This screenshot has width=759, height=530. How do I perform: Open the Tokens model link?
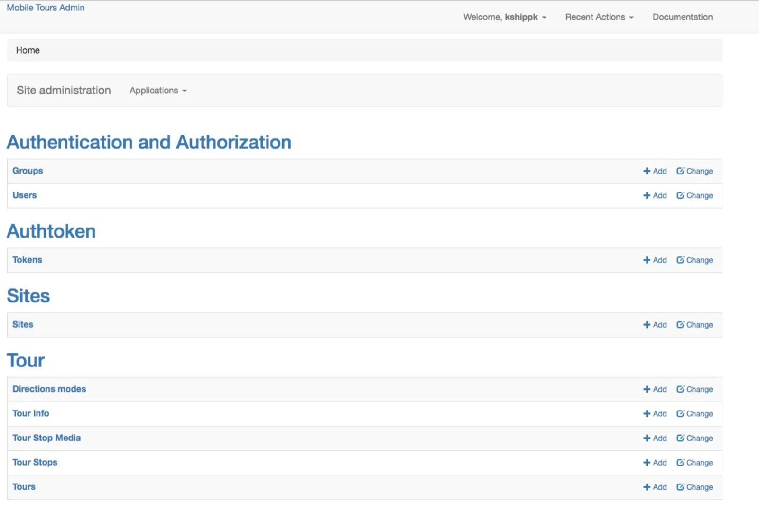coord(27,260)
